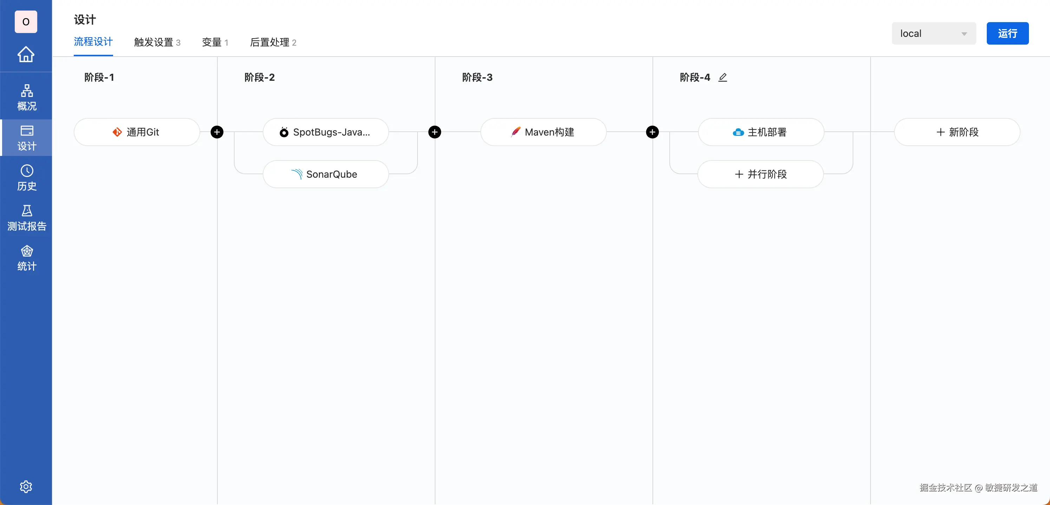Click plus circle before 主机部署 stage

point(652,132)
